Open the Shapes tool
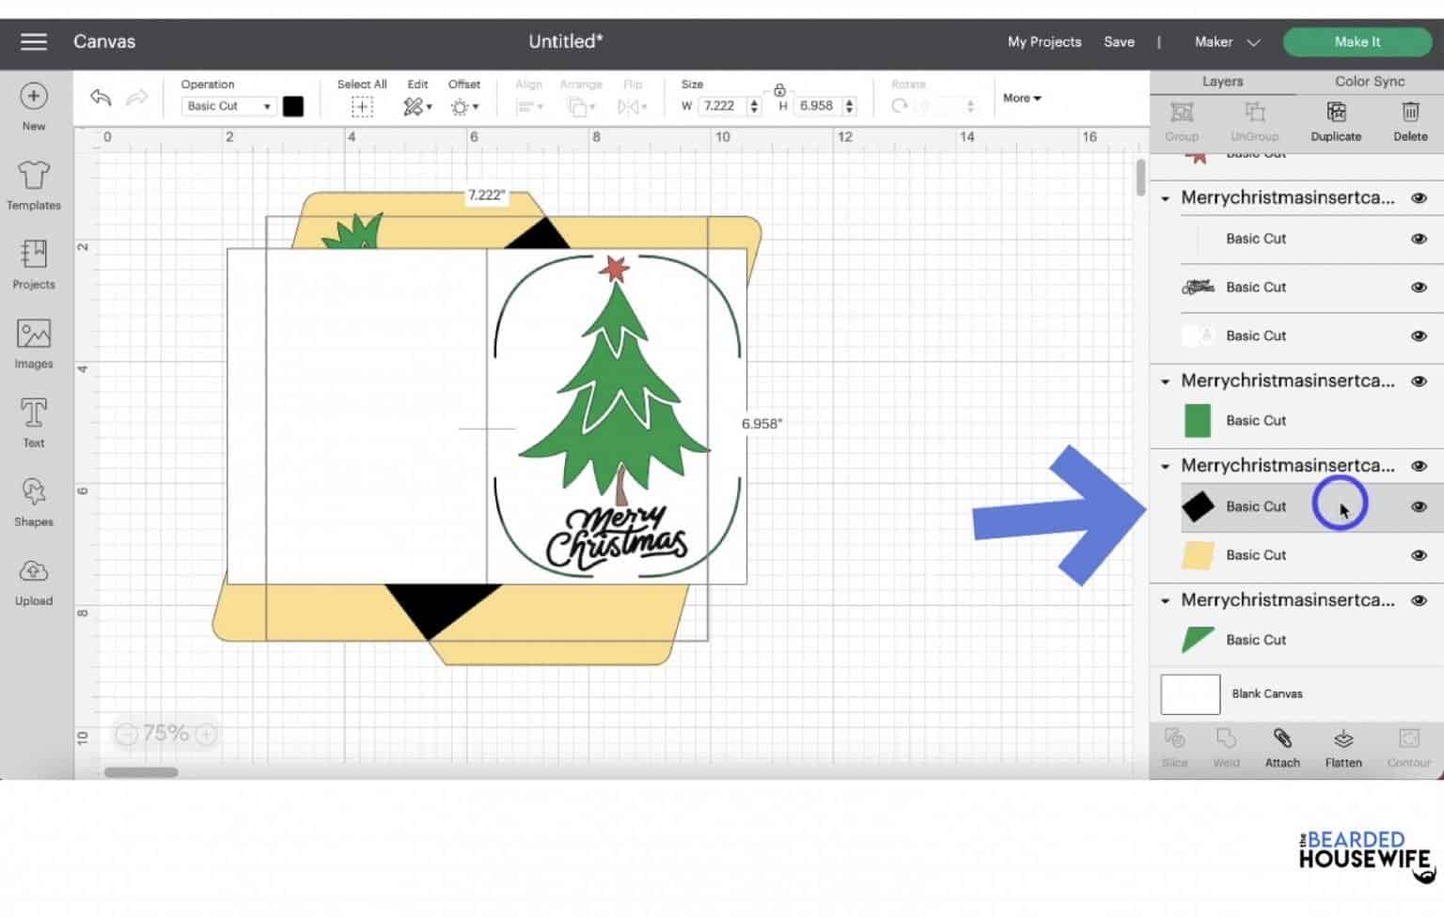Viewport: 1444px width, 917px height. click(x=33, y=499)
